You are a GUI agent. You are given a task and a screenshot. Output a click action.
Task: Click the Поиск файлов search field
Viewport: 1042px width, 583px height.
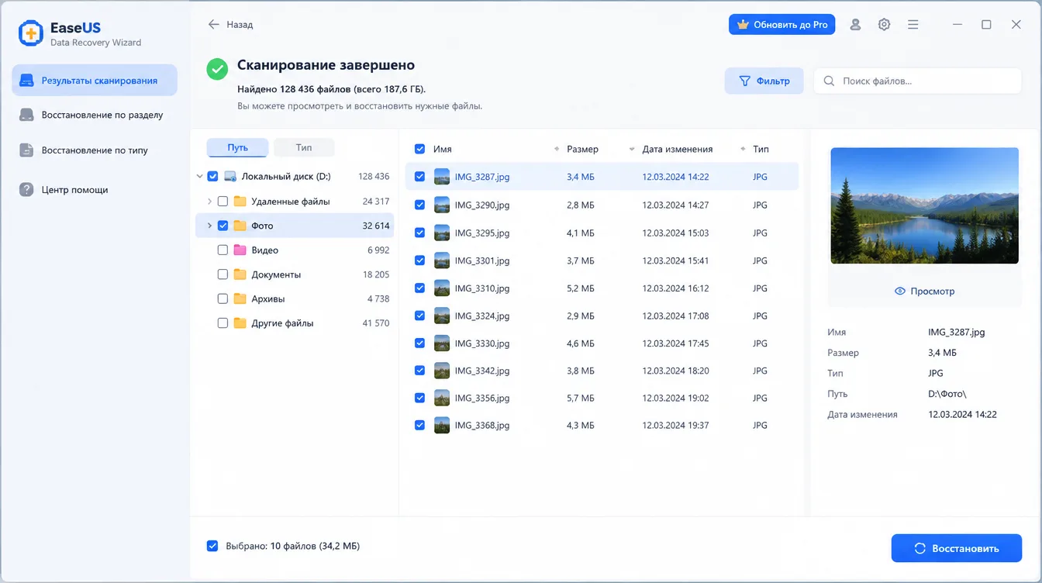click(x=917, y=81)
